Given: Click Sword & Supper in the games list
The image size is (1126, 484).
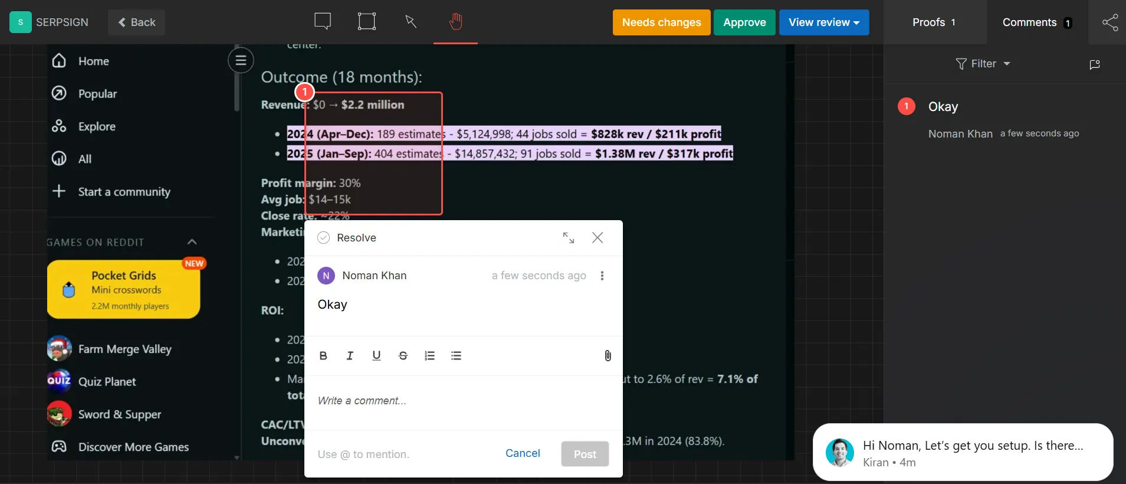Looking at the screenshot, I should pos(104,414).
